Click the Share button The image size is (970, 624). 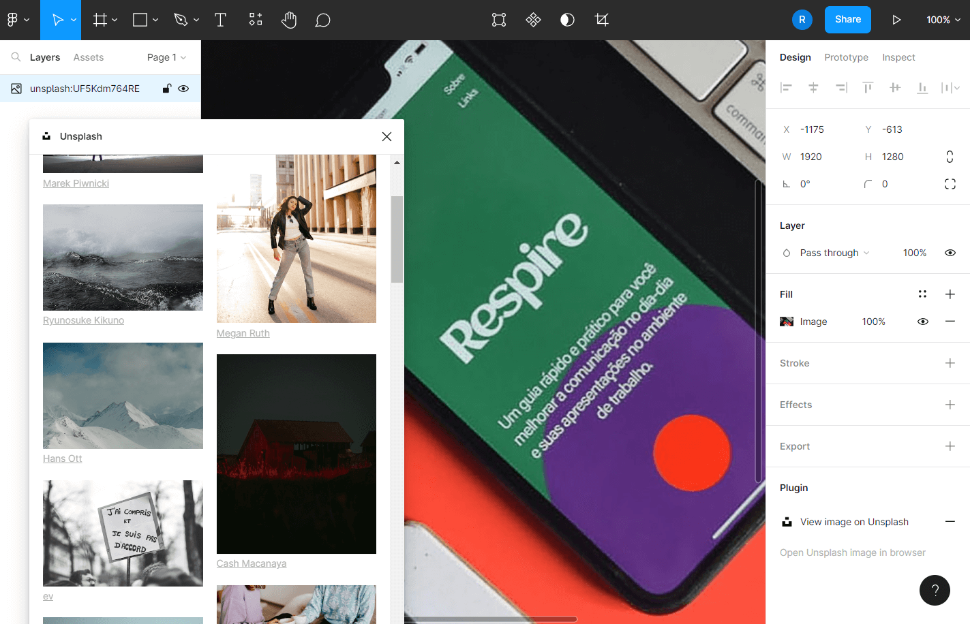848,20
